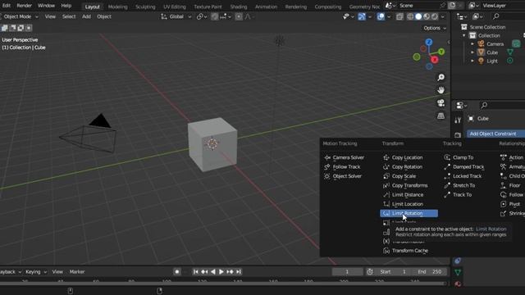The image size is (525, 295).
Task: Switch to material preview shading
Action: click(x=427, y=16)
